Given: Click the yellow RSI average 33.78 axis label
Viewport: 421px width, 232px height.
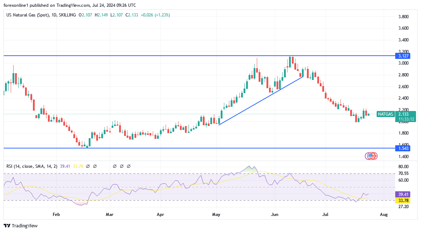Looking at the screenshot, I should 402,201.
